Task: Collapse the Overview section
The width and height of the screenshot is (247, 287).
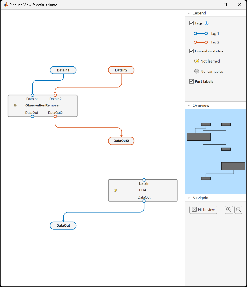Action: (x=189, y=105)
